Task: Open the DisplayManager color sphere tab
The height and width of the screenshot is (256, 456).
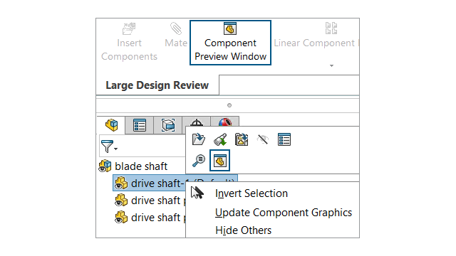Action: (225, 122)
